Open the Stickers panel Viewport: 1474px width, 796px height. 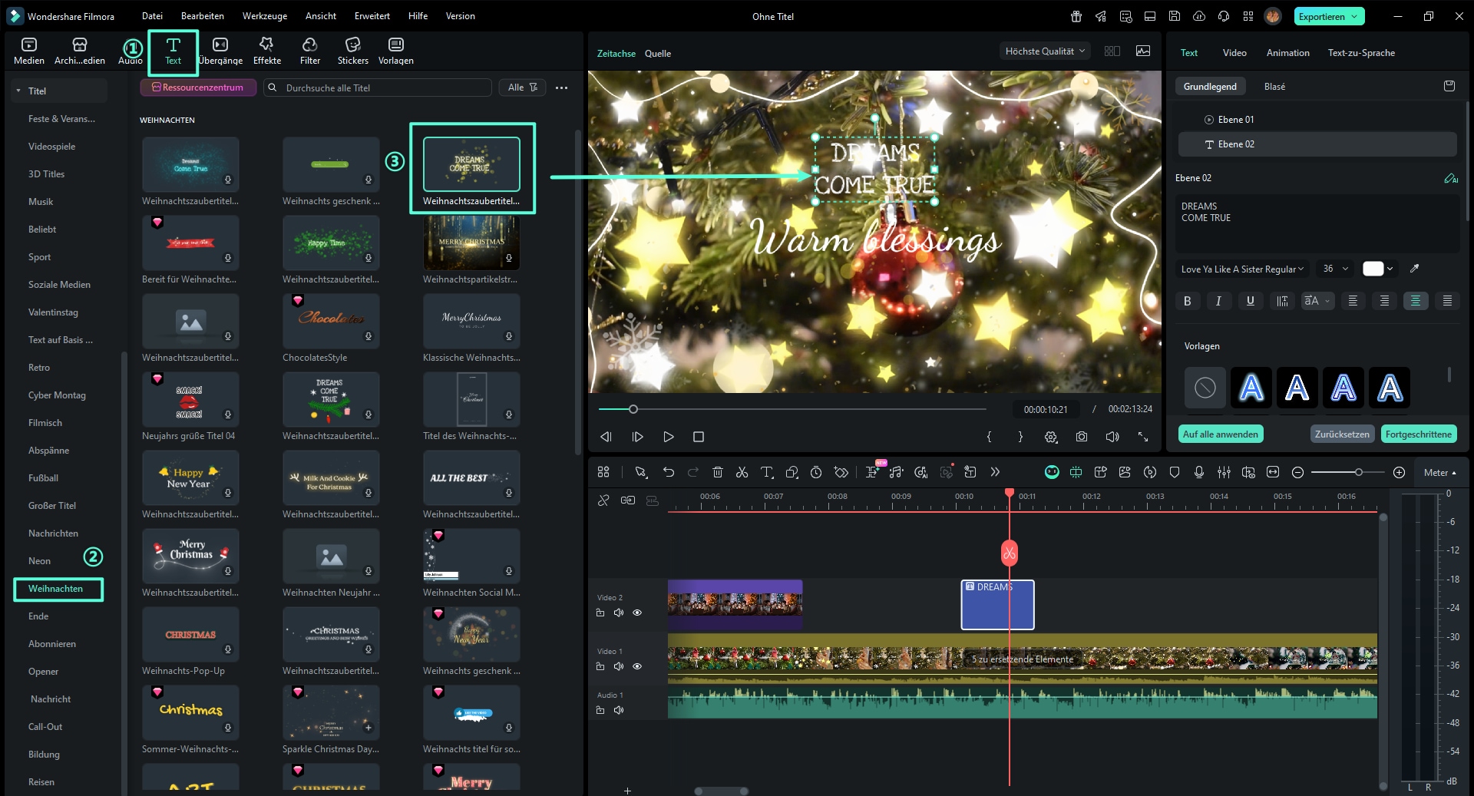coord(352,51)
